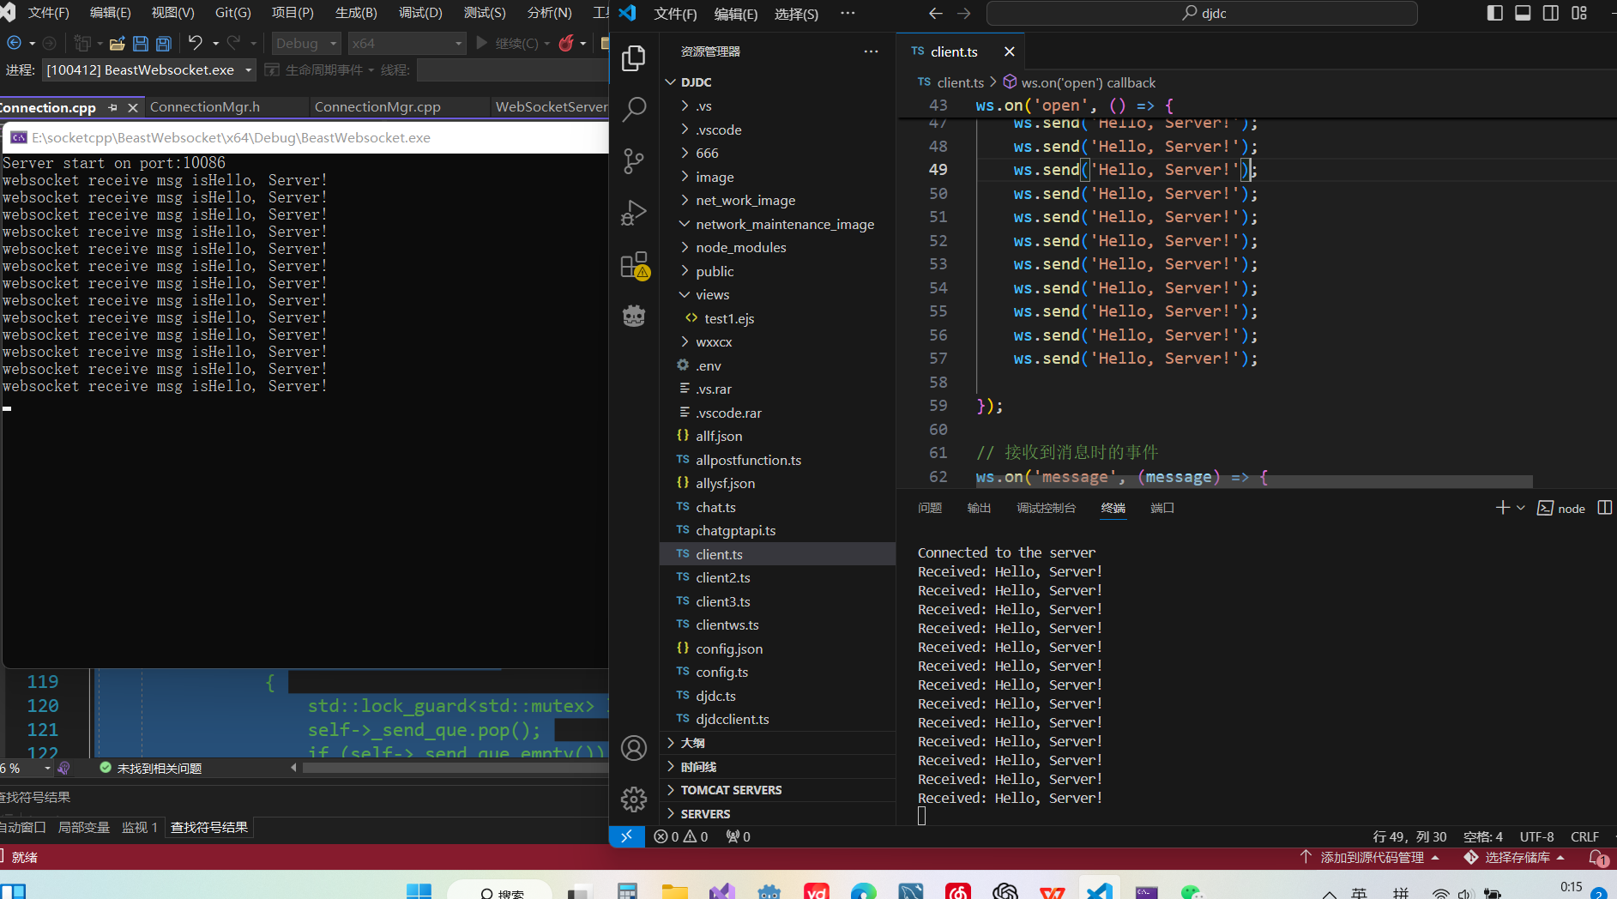Viewport: 1617px width, 899px height.
Task: Click Navigate Backward arrow in Visual Studio
Action: pos(14,43)
